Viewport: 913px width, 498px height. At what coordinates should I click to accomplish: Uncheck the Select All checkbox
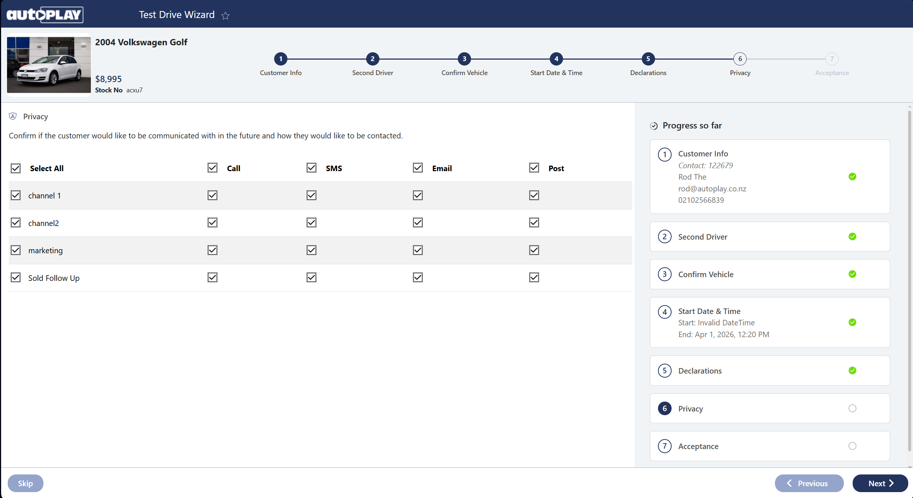pos(15,168)
